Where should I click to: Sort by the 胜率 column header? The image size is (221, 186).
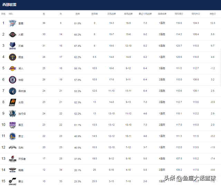point(78,14)
